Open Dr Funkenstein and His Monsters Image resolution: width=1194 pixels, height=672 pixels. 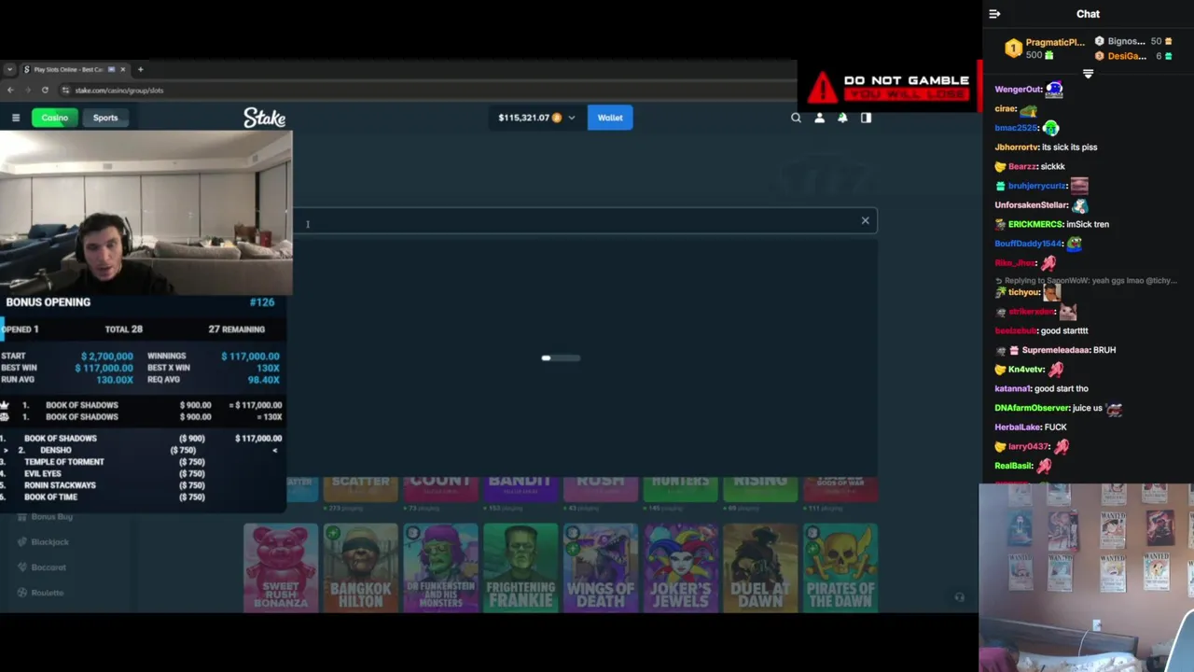tap(440, 567)
